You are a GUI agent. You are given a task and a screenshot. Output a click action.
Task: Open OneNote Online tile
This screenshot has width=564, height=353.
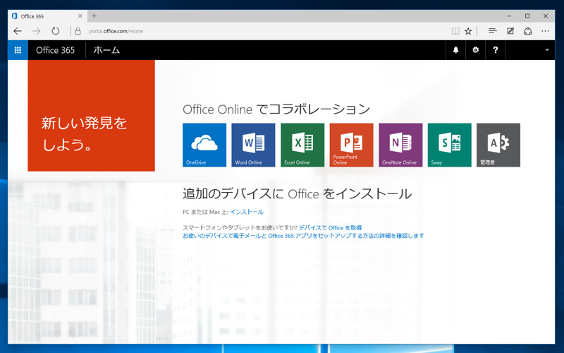point(400,145)
